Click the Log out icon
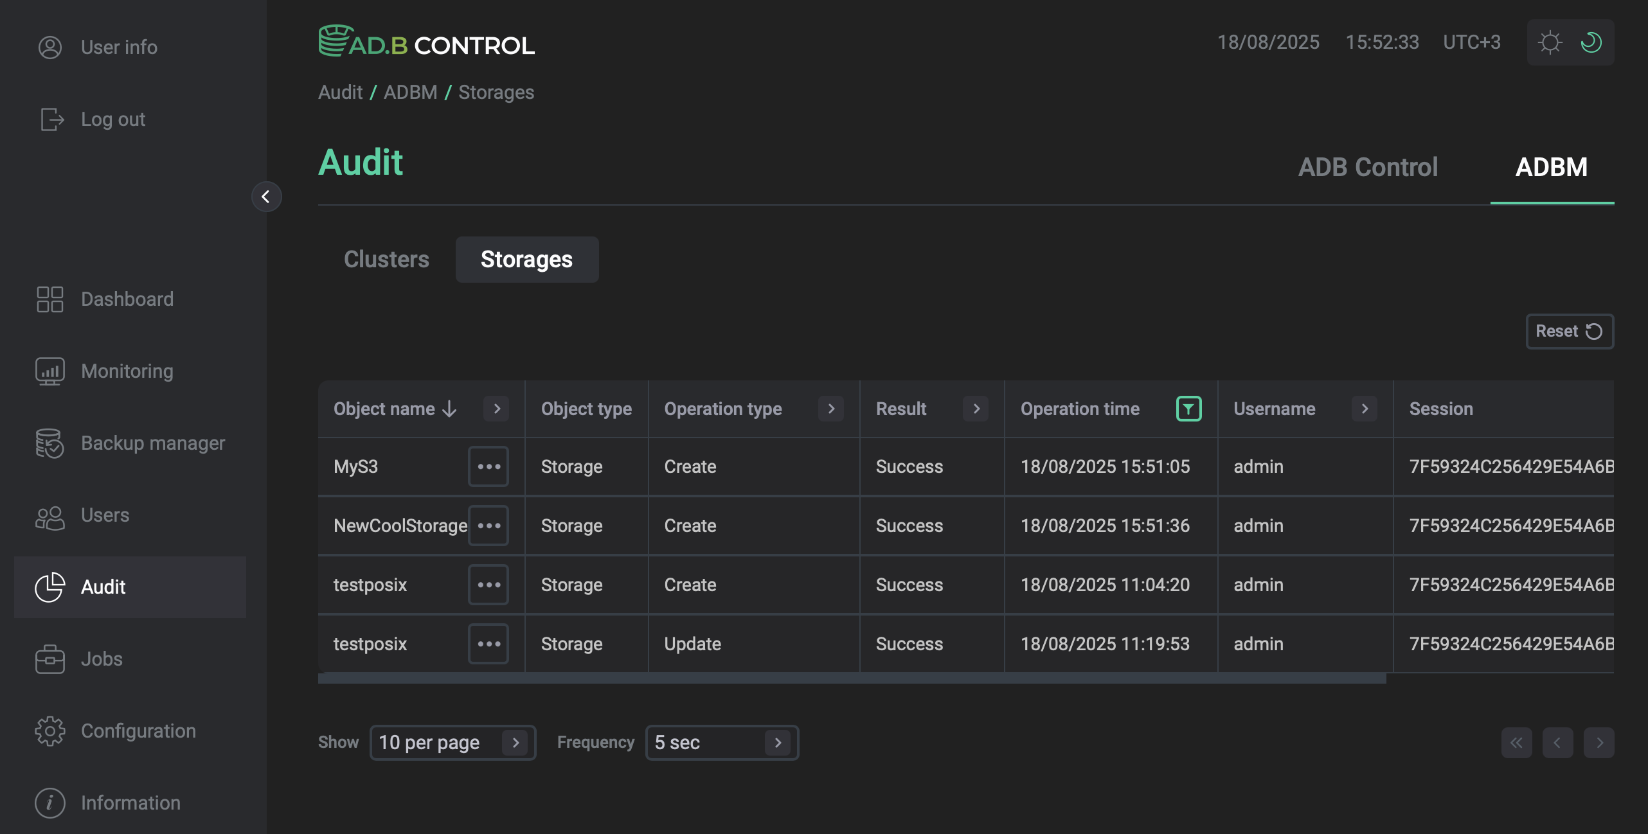1648x834 pixels. pos(51,120)
